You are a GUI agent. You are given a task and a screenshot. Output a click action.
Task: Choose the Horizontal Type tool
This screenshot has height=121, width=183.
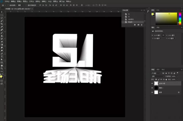[2, 57]
